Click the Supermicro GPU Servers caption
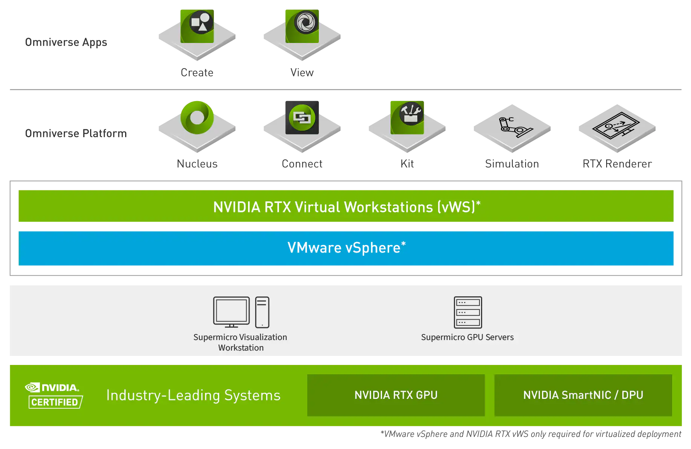 pos(467,337)
